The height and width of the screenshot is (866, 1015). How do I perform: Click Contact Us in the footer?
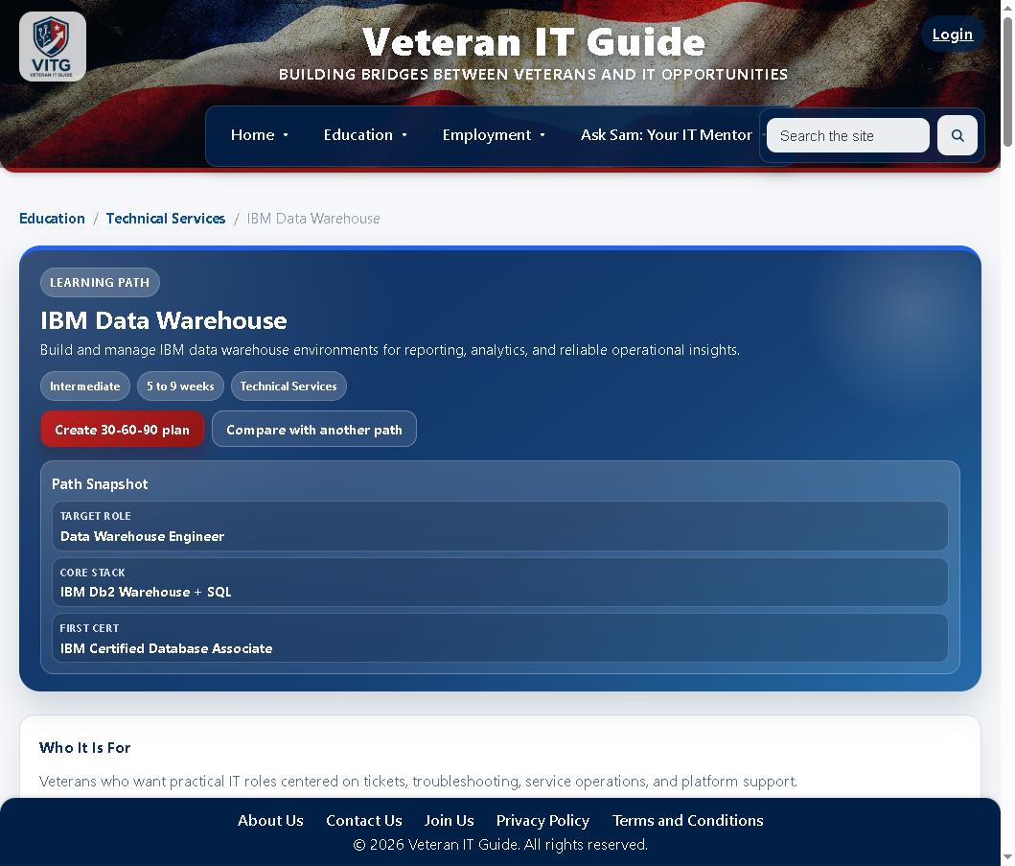coord(364,820)
